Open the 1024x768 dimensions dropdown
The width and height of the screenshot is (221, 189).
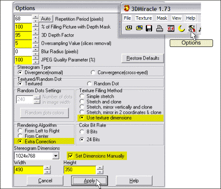[56, 156]
